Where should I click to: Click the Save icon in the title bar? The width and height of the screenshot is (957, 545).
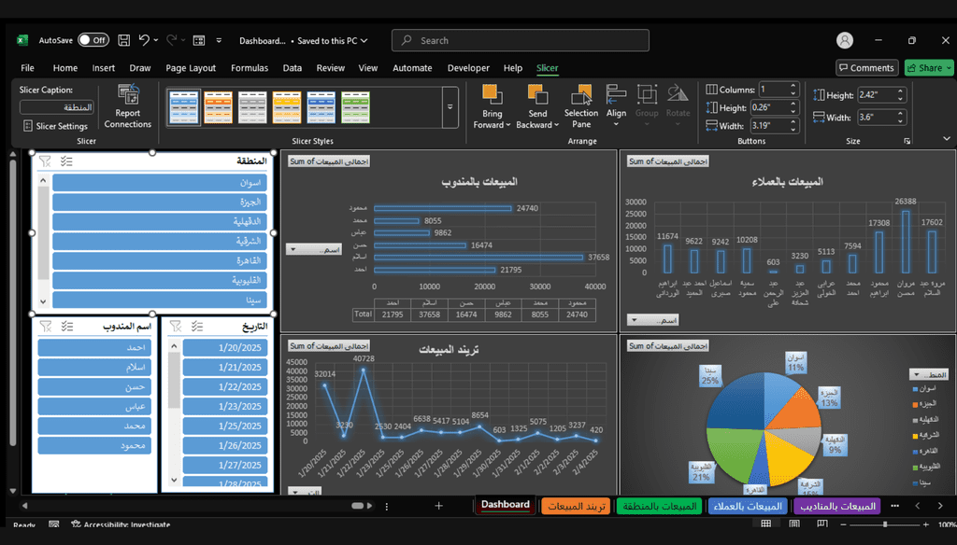pos(124,40)
